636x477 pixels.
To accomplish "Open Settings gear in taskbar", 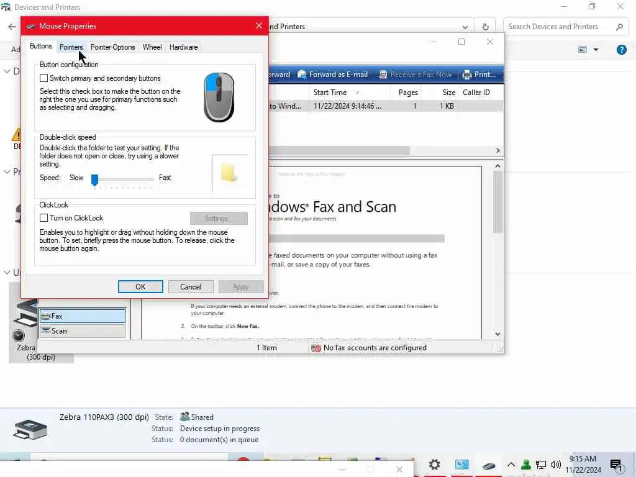I will click(x=434, y=465).
